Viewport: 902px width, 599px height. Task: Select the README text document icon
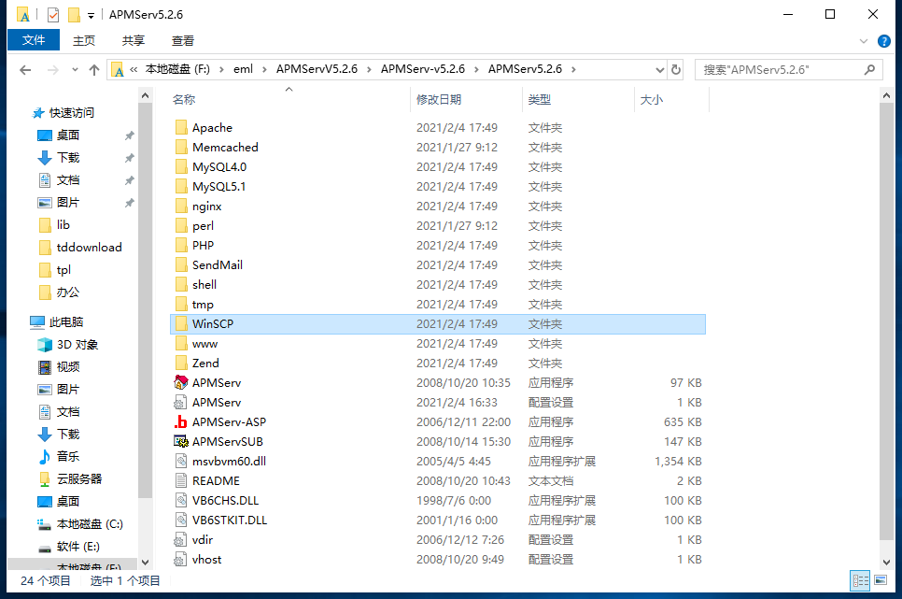180,480
